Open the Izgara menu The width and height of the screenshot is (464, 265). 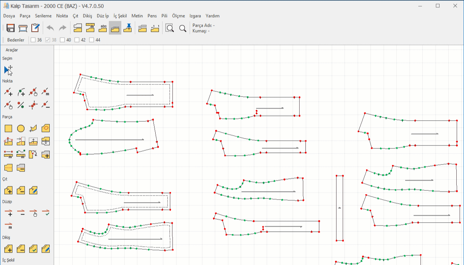(x=195, y=16)
